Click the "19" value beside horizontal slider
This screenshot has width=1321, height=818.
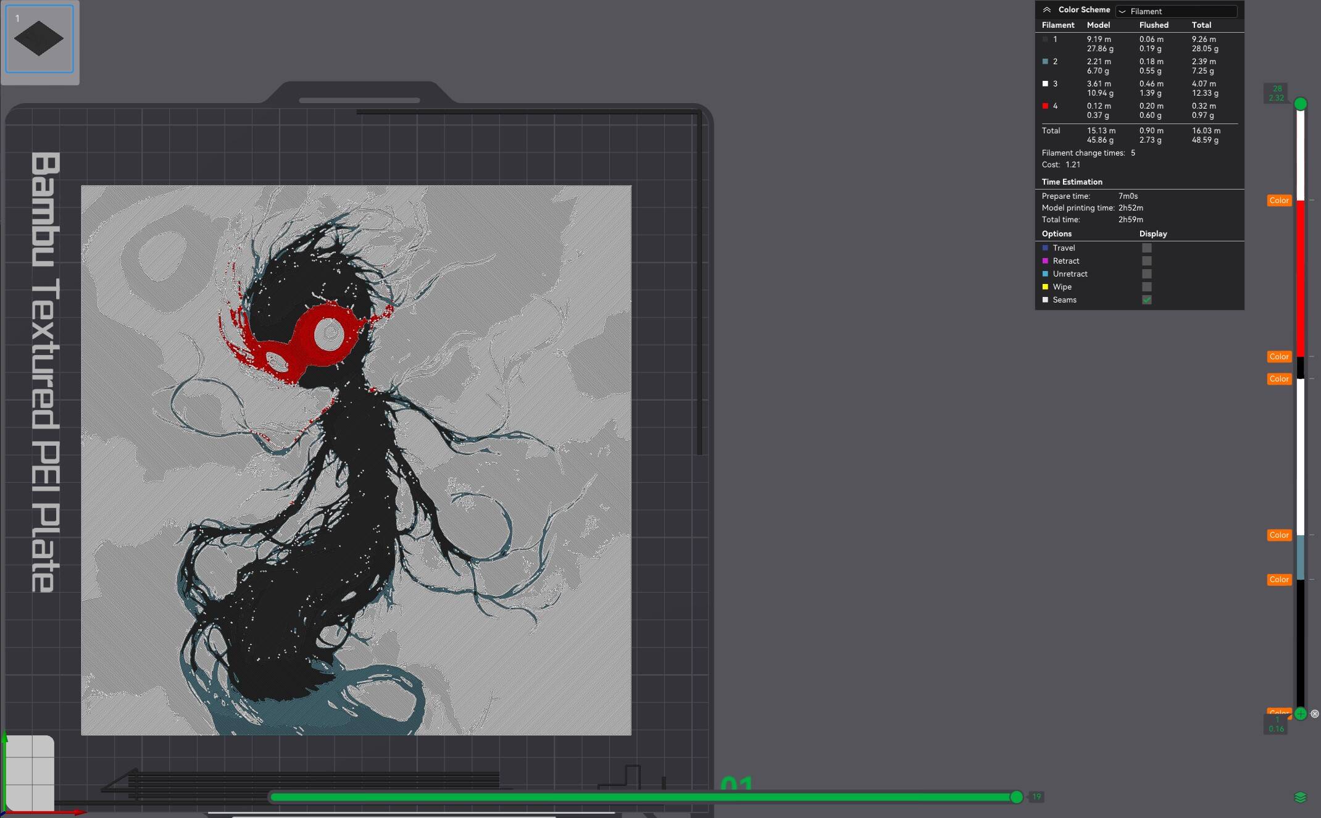[1036, 797]
